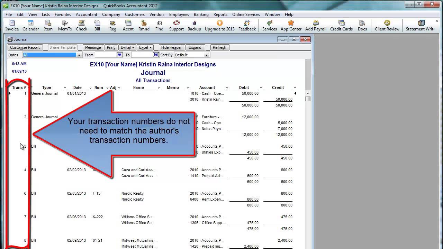Open the Vendors menu

pyautogui.click(x=157, y=15)
